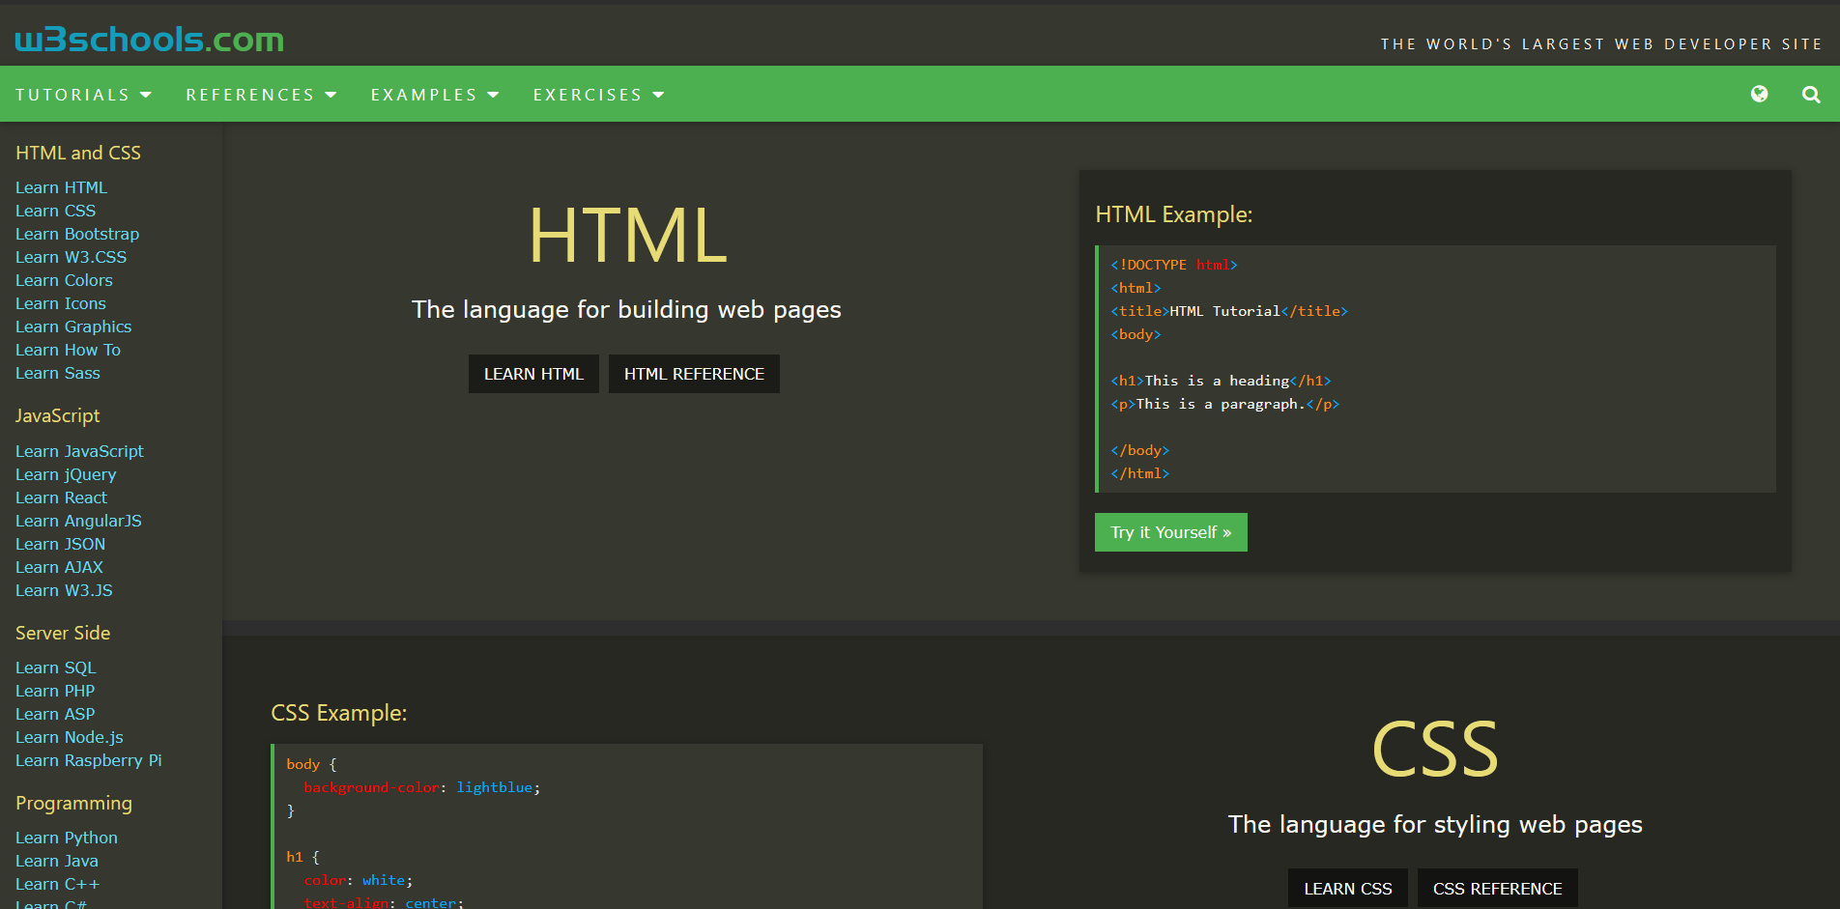Click the Server Side sidebar heading

point(63,633)
